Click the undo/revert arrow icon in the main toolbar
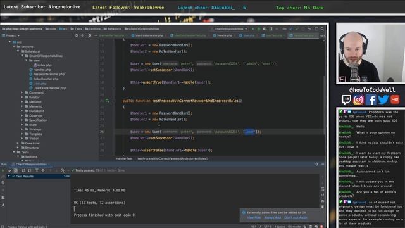The height and width of the screenshot is (228, 405). click(x=309, y=29)
